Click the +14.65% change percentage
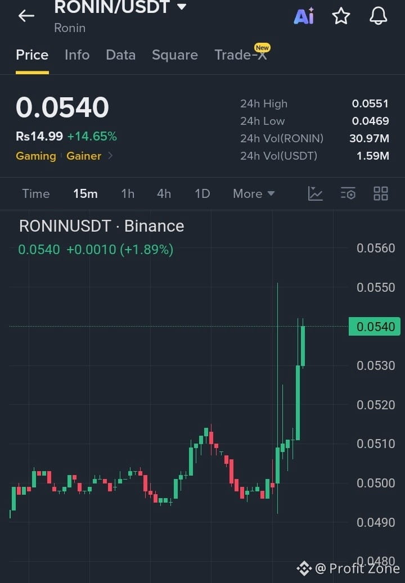 point(92,137)
